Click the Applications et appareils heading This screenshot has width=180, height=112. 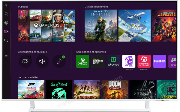[91, 52]
